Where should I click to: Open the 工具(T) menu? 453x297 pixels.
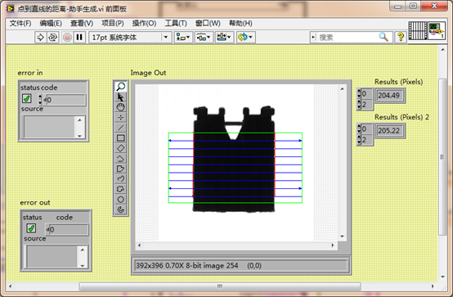click(x=176, y=23)
